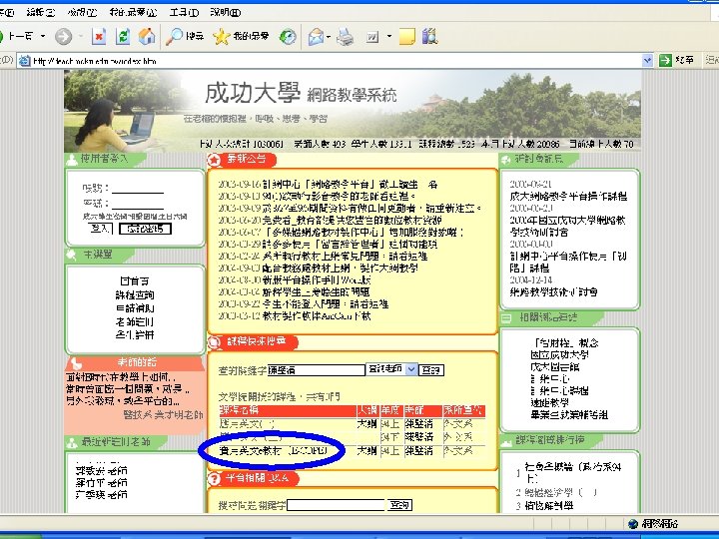Open the 我的最愛 Favorites star panel
The image size is (719, 539).
point(242,36)
